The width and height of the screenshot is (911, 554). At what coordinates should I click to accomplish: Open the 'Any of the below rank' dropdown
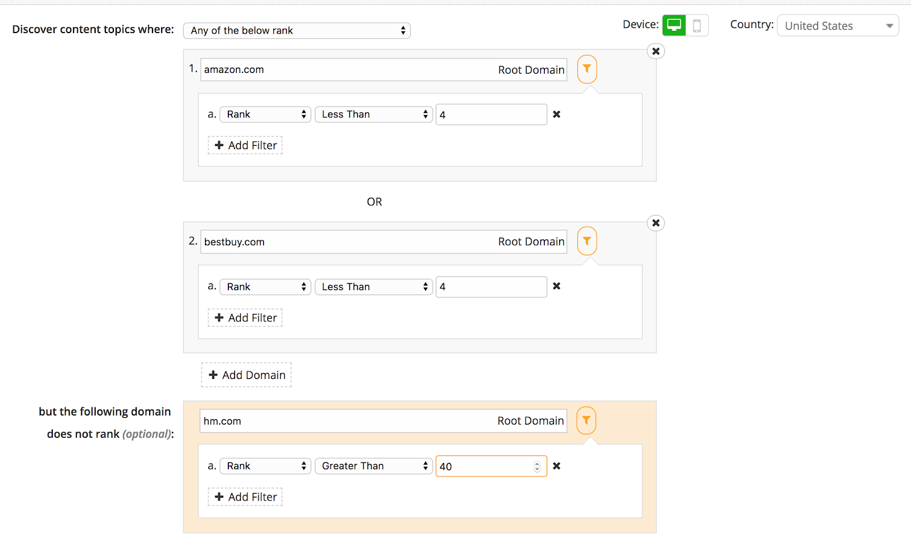pyautogui.click(x=297, y=31)
